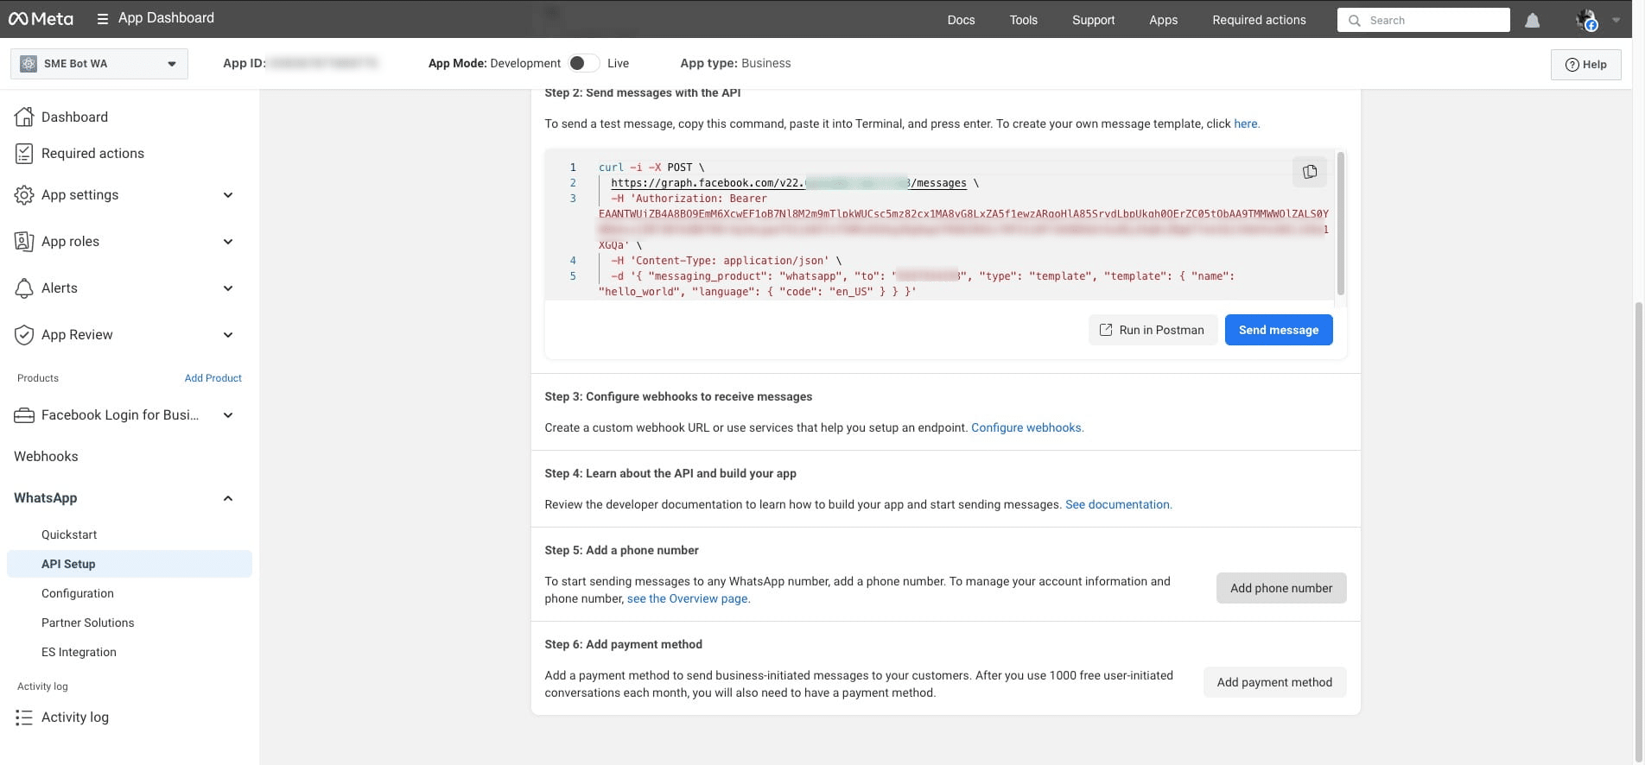Open the hamburger menu beside App Dashboard
This screenshot has width=1645, height=765.
(103, 19)
